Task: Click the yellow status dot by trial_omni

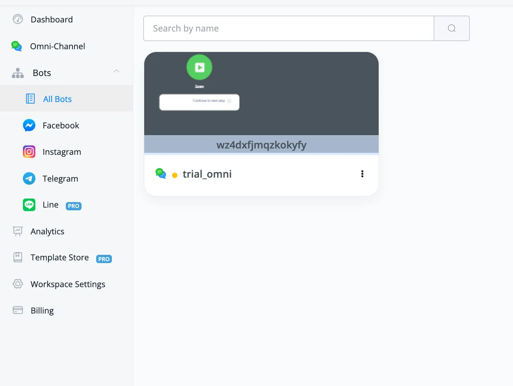Action: (x=175, y=175)
